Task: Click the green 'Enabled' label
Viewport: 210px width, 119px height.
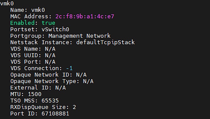Action: point(23,23)
